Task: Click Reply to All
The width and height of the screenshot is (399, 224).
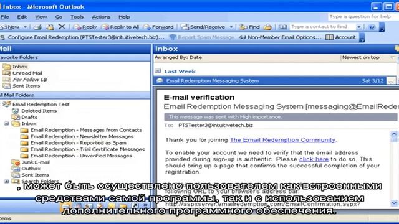Action: point(120,27)
